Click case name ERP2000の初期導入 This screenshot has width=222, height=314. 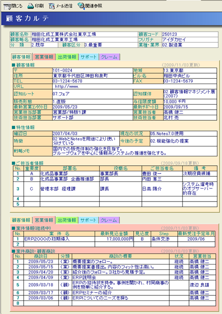pos(47,239)
